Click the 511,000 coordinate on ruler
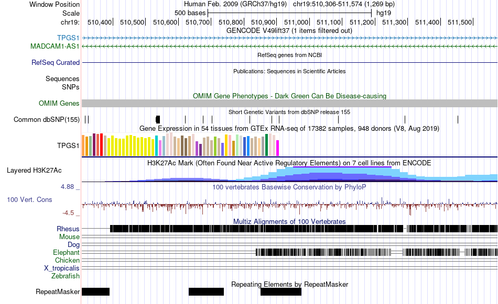 296,22
